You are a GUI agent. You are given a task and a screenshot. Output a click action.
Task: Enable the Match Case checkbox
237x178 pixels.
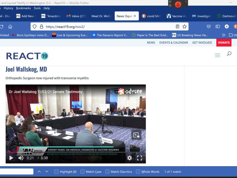point(83,171)
